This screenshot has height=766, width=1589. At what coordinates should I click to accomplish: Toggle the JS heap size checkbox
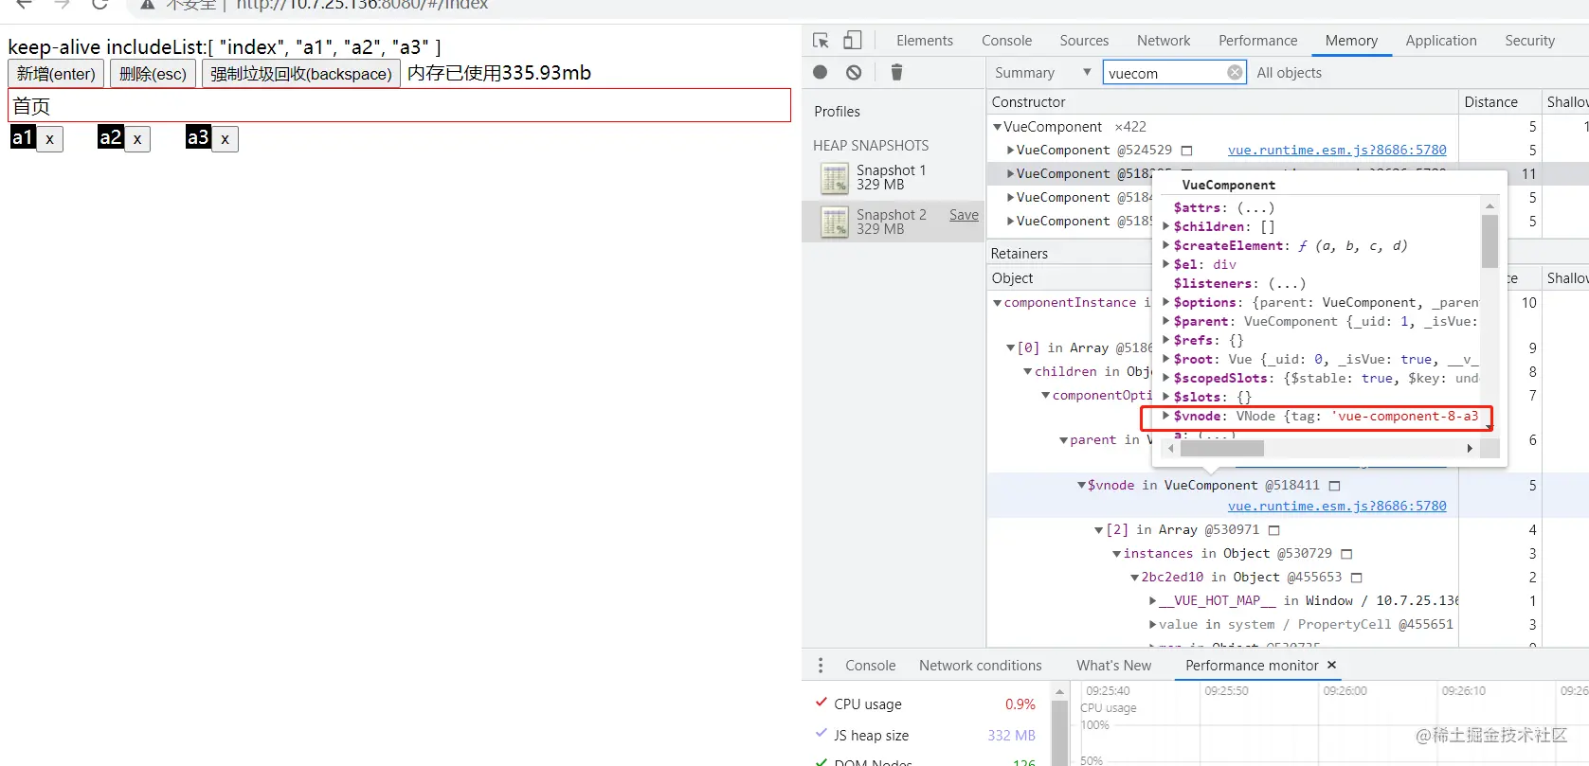click(x=822, y=735)
